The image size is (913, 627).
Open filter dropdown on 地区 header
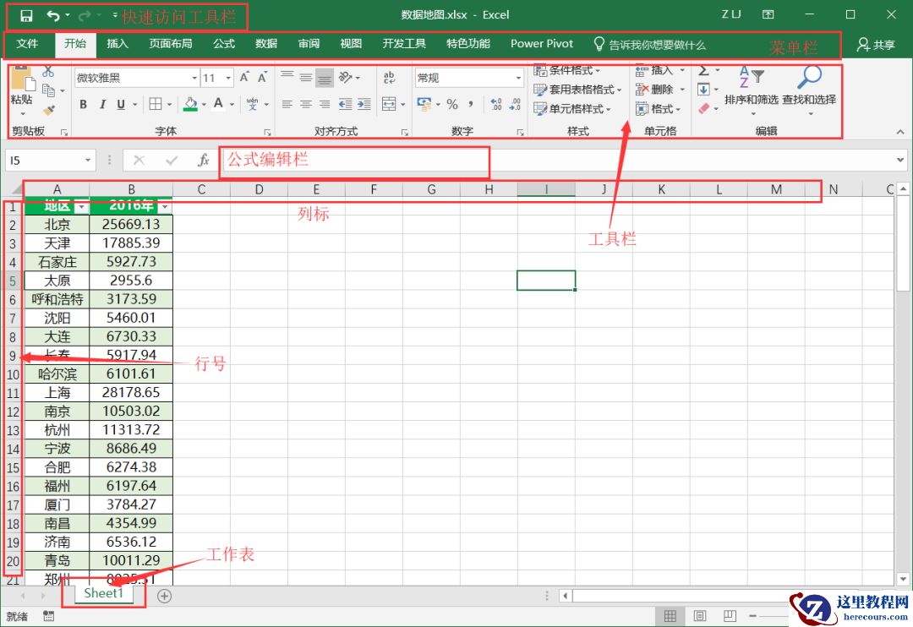click(x=81, y=207)
